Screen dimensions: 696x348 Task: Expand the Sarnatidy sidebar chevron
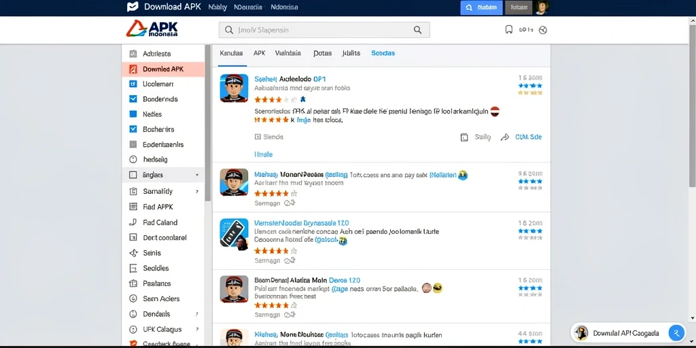(197, 191)
